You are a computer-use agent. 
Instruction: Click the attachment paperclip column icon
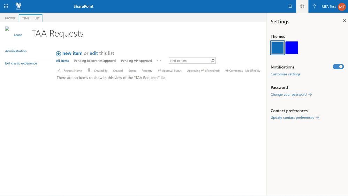tap(89, 70)
